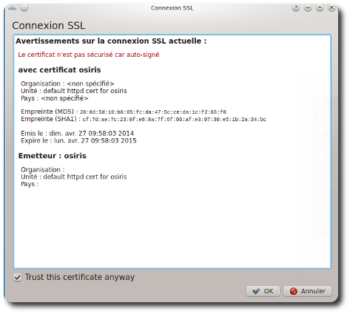350x314 pixels.
Task: Select the red self-signed certificate warning text
Action: point(89,55)
